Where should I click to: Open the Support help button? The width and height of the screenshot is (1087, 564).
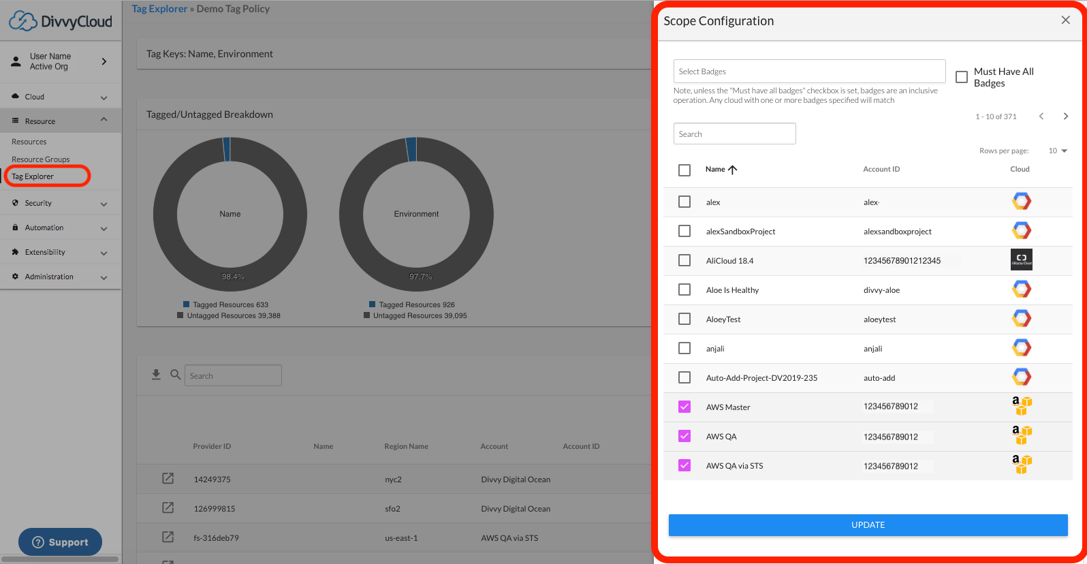point(60,542)
